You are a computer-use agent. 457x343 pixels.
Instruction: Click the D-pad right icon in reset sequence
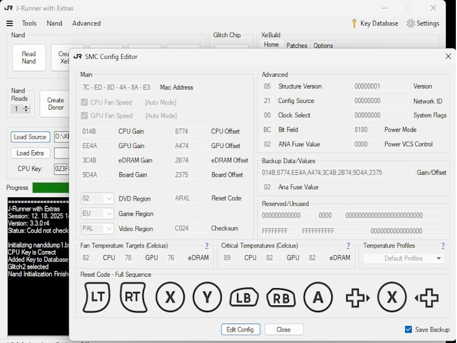pyautogui.click(x=358, y=298)
